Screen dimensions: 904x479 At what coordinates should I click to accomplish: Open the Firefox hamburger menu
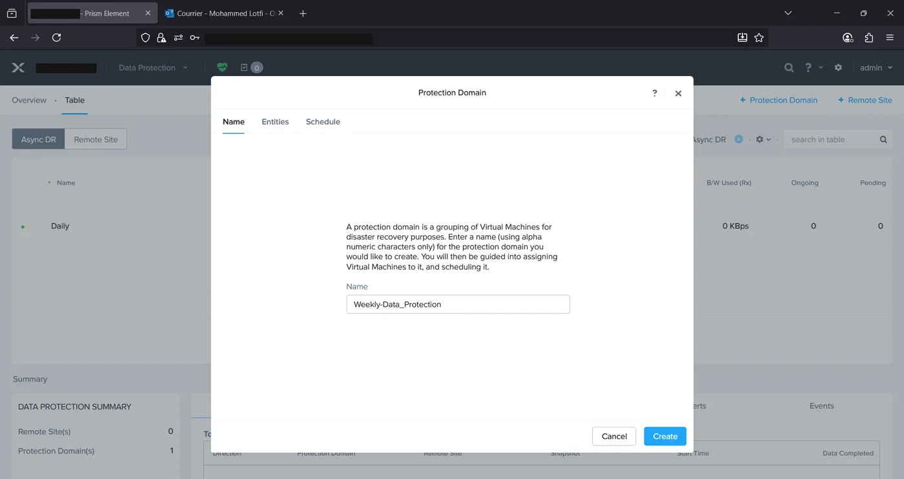coord(890,38)
